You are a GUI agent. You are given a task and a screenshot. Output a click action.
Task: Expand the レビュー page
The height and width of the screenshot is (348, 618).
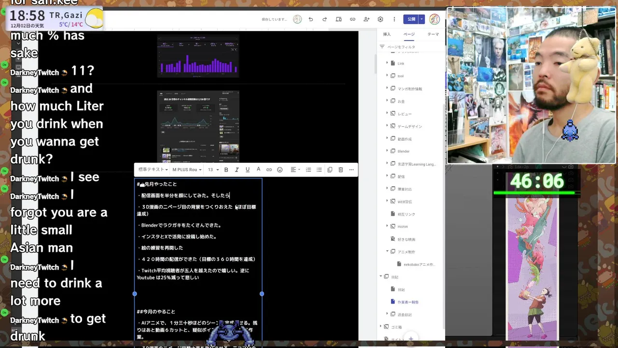(x=387, y=114)
